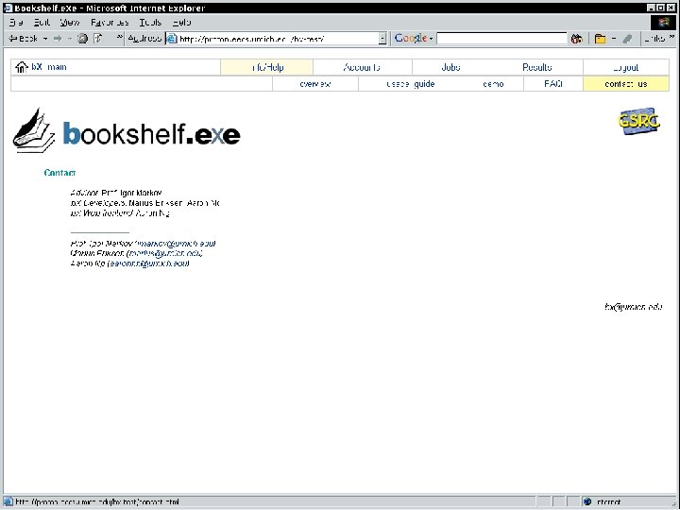The image size is (680, 510).
Task: Click Aaron Ng's email link
Action: point(149,263)
